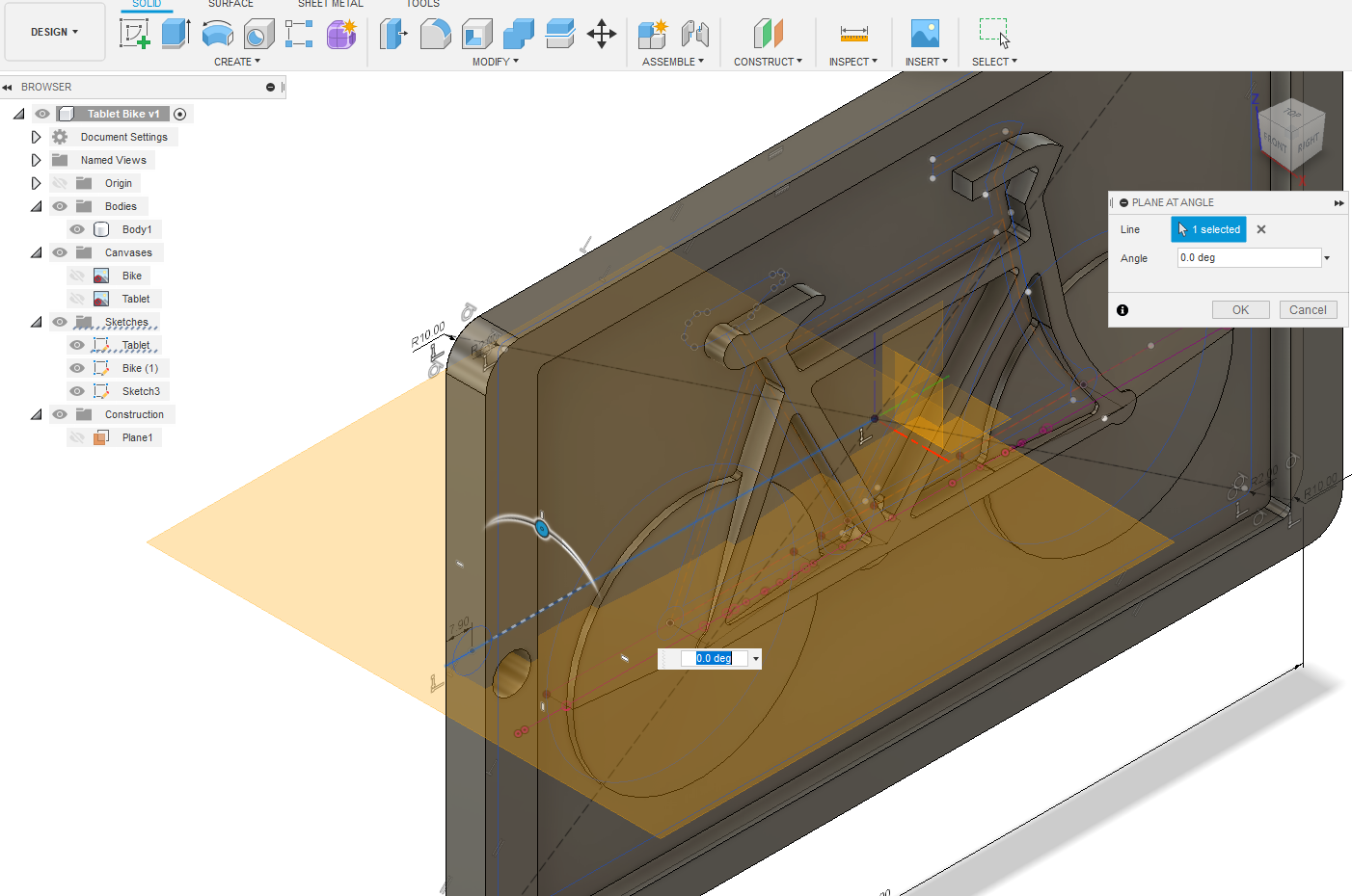Select the New Component tool
This screenshot has height=896, width=1352.
[x=653, y=34]
